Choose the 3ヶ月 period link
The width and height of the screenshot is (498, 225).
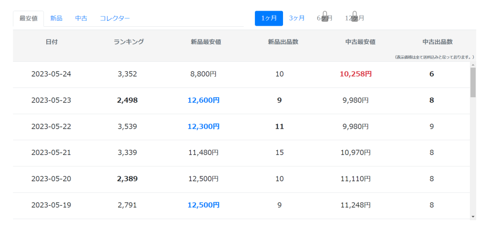(x=297, y=18)
